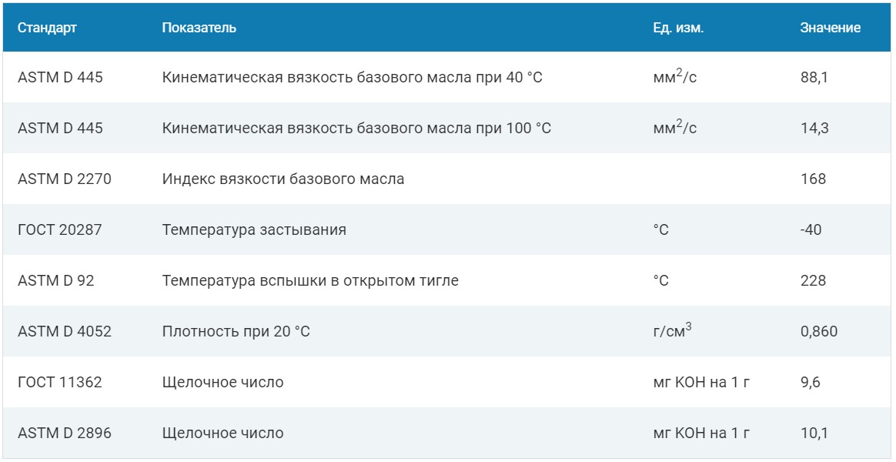896x462 pixels.
Task: Select the -40 value cell
Action: (x=811, y=230)
